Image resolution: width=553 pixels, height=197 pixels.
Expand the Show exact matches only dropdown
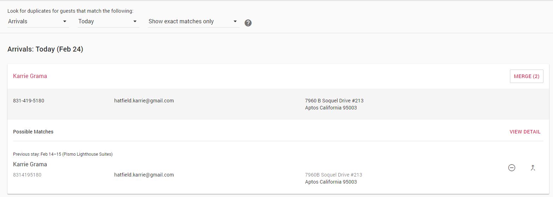194,22
